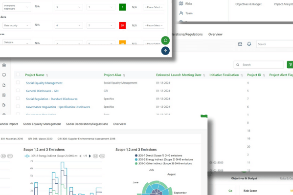Click the Inv button right of legend pager
293x195 pixels.
pyautogui.click(x=102, y=156)
